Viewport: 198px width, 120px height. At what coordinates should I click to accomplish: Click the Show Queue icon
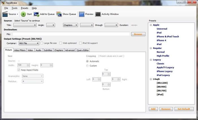[x=59, y=14]
